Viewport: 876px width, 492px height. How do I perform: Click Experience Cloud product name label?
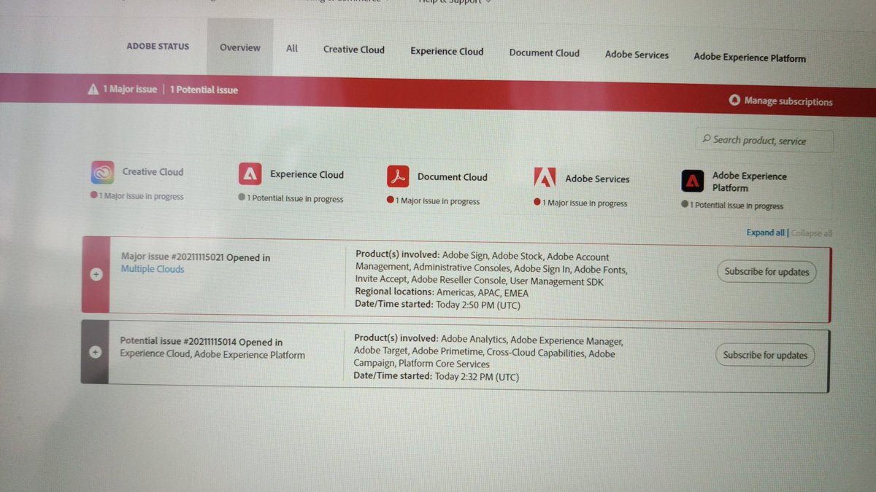(x=307, y=174)
